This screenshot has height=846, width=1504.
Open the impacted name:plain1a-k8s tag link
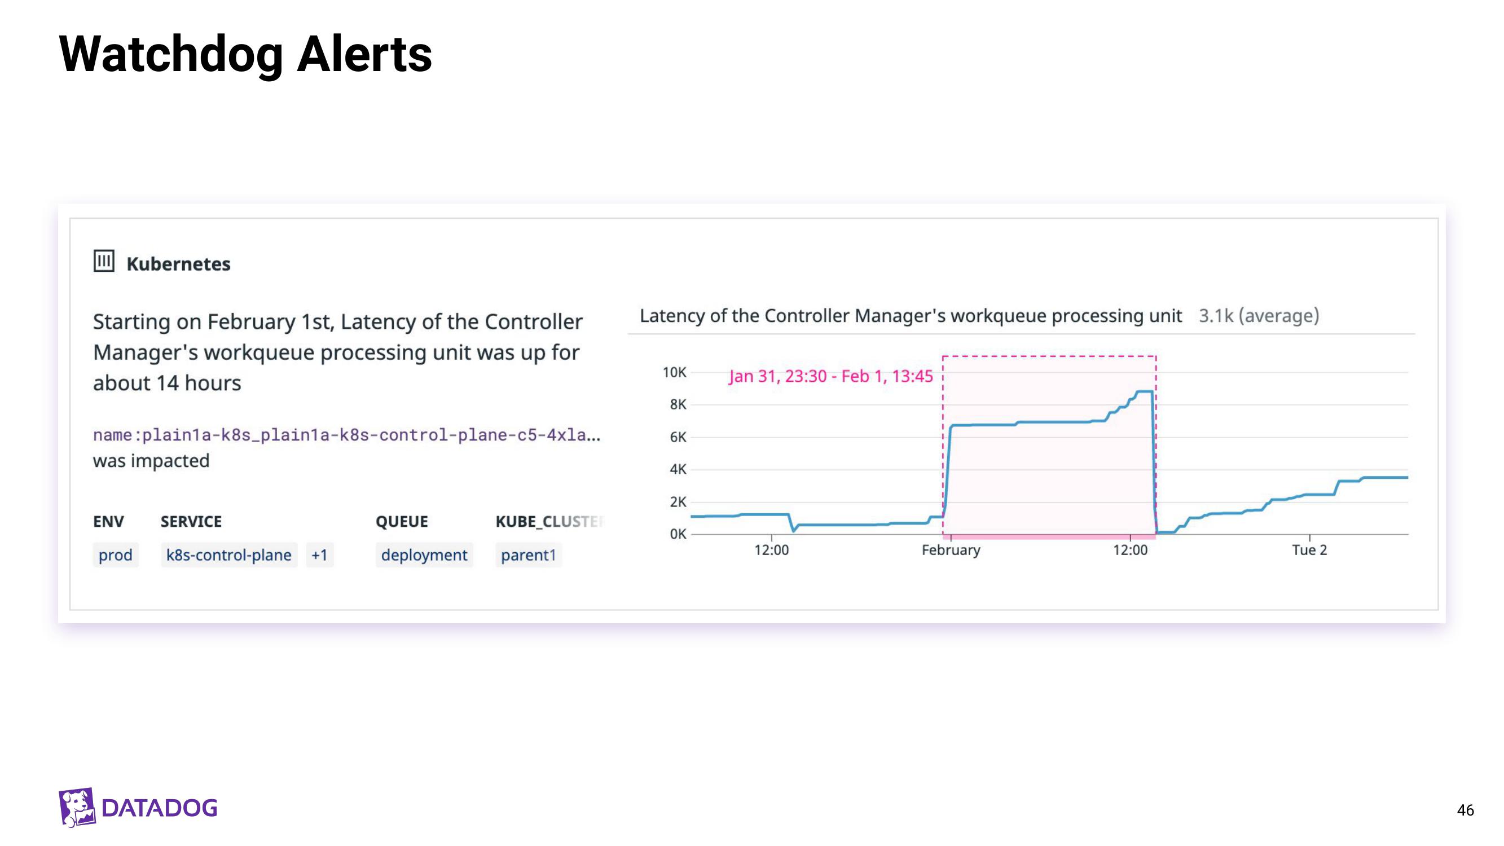coord(347,435)
